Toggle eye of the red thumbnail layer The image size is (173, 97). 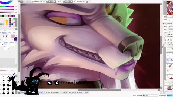pos(168,76)
